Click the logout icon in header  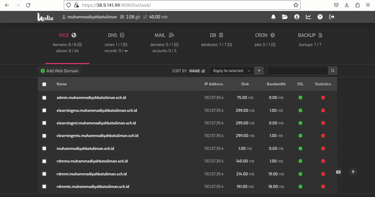332,17
